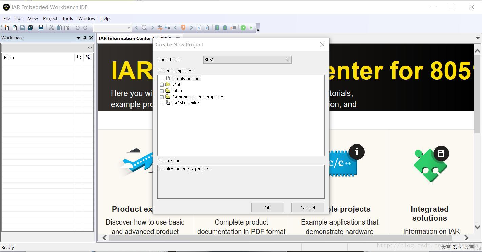Image resolution: width=482 pixels, height=252 pixels.
Task: Select the CLib template folder
Action: [x=177, y=84]
